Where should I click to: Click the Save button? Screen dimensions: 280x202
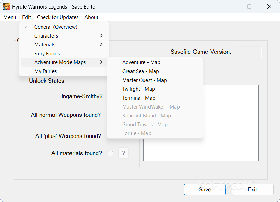205,189
